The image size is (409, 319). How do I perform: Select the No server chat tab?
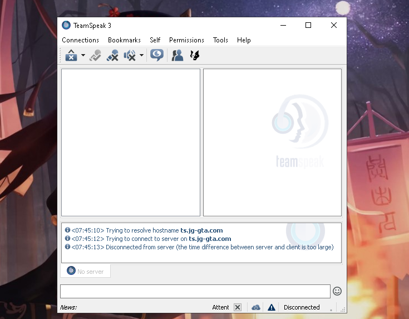click(x=85, y=271)
